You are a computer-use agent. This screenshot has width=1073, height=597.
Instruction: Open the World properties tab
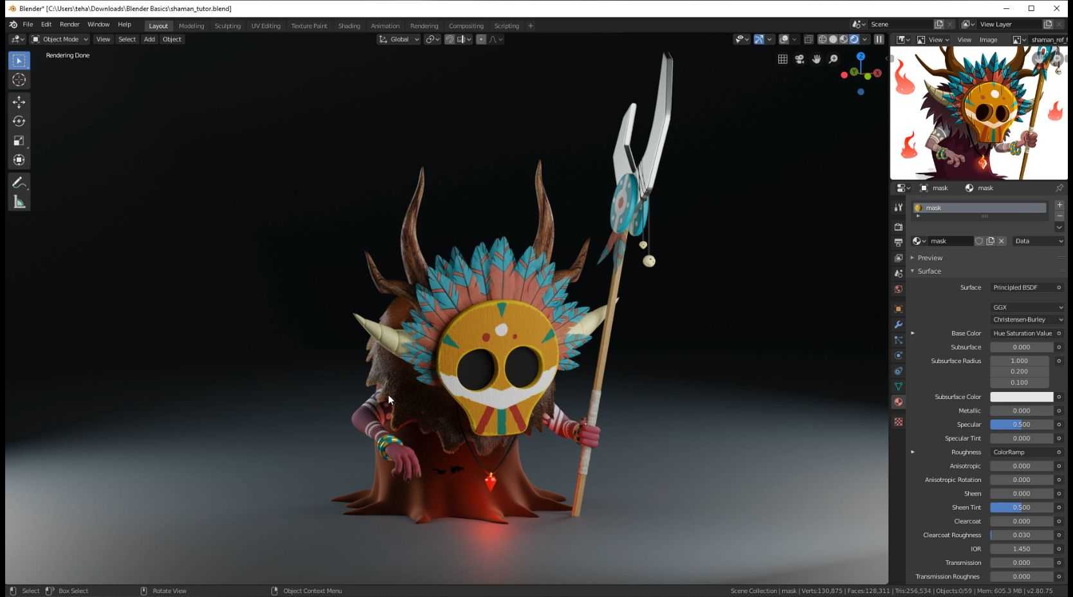899,289
